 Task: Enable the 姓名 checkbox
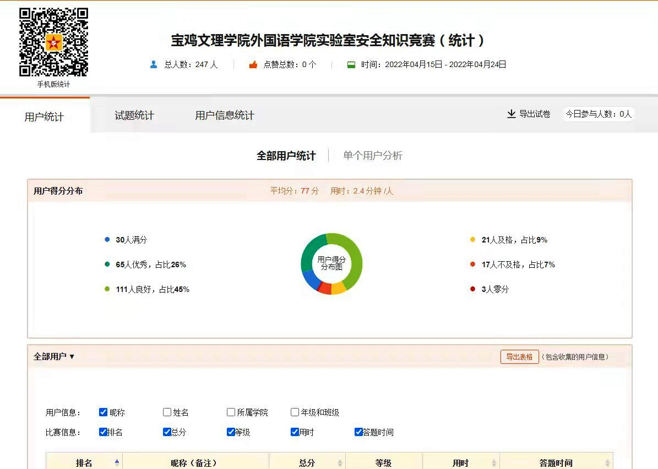click(x=167, y=412)
